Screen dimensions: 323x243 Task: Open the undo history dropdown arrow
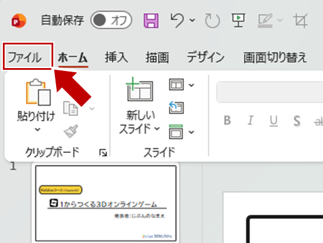click(x=192, y=20)
